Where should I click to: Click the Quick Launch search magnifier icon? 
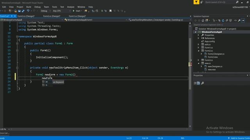click(237, 2)
